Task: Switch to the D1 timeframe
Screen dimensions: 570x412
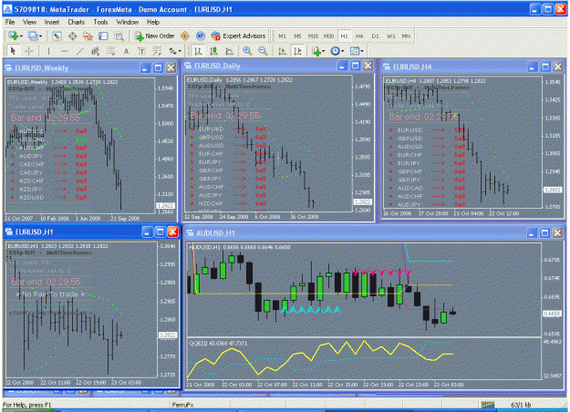Action: tap(375, 36)
